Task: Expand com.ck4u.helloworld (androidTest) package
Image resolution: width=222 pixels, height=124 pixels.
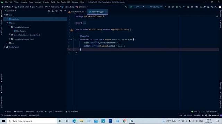Action: (10, 35)
